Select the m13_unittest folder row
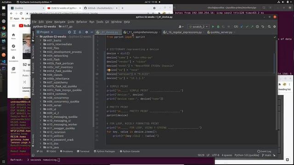Screen dimensions: 294x165 pos(65,136)
